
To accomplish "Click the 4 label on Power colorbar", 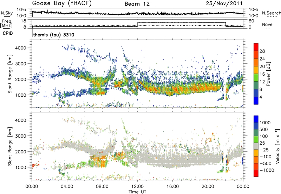I will [261, 97].
